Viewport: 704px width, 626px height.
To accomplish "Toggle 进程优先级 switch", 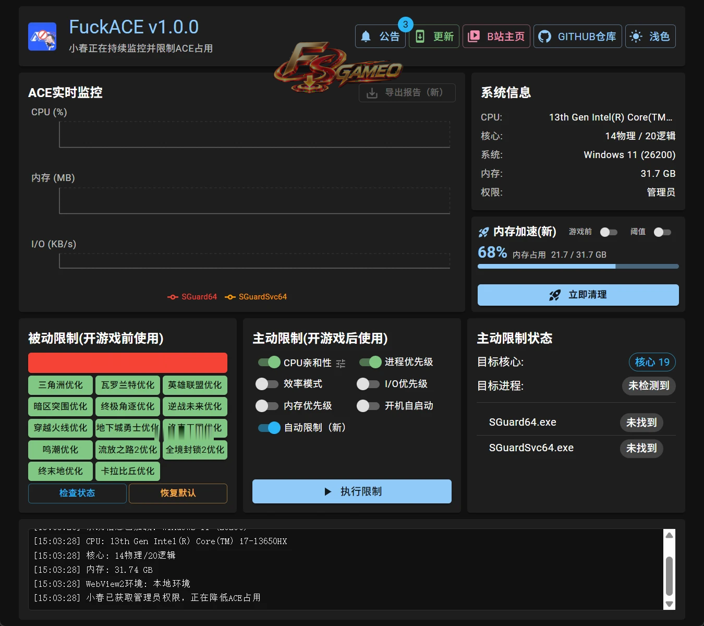I will (x=370, y=362).
